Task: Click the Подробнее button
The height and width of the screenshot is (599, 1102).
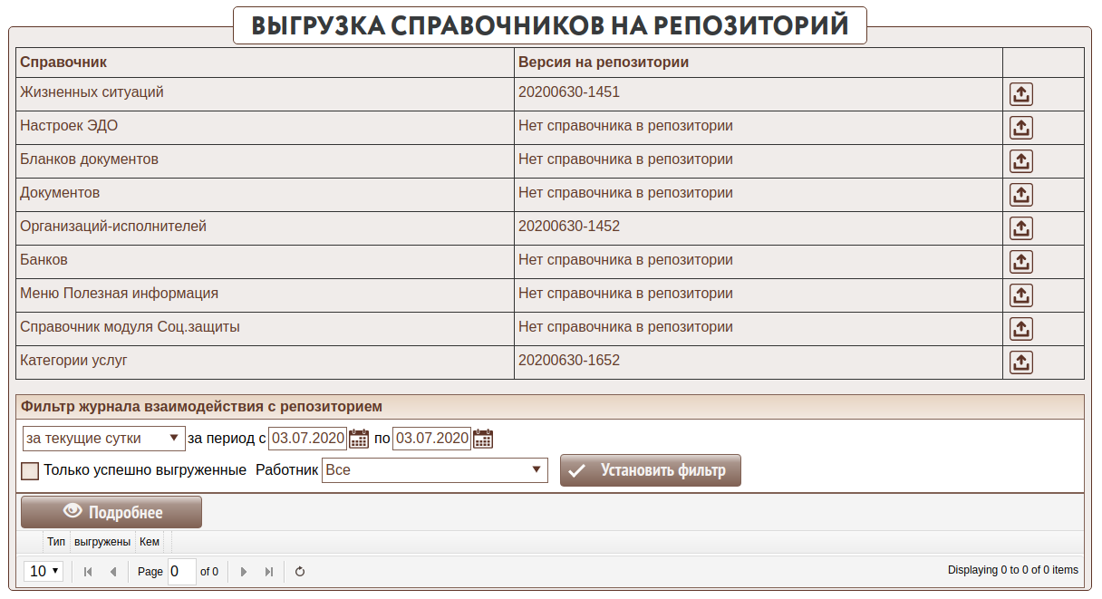Action: point(111,512)
